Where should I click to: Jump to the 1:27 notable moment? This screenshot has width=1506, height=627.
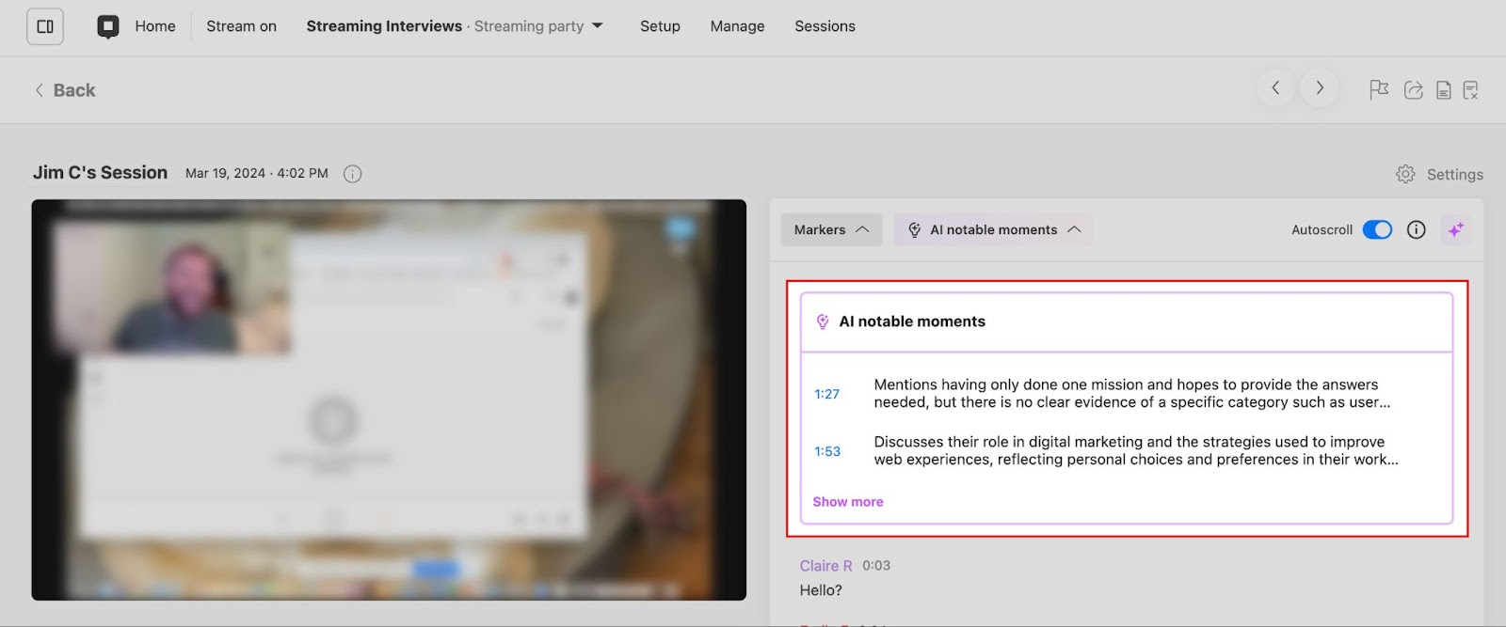[826, 394]
